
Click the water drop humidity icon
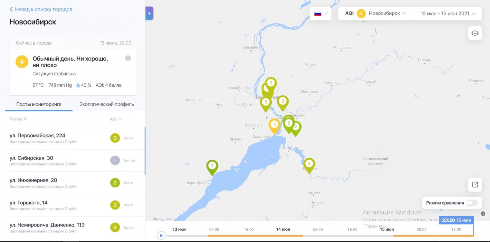coord(78,85)
